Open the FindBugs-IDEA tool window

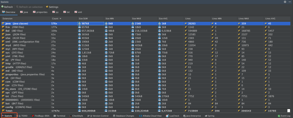tap(40, 116)
